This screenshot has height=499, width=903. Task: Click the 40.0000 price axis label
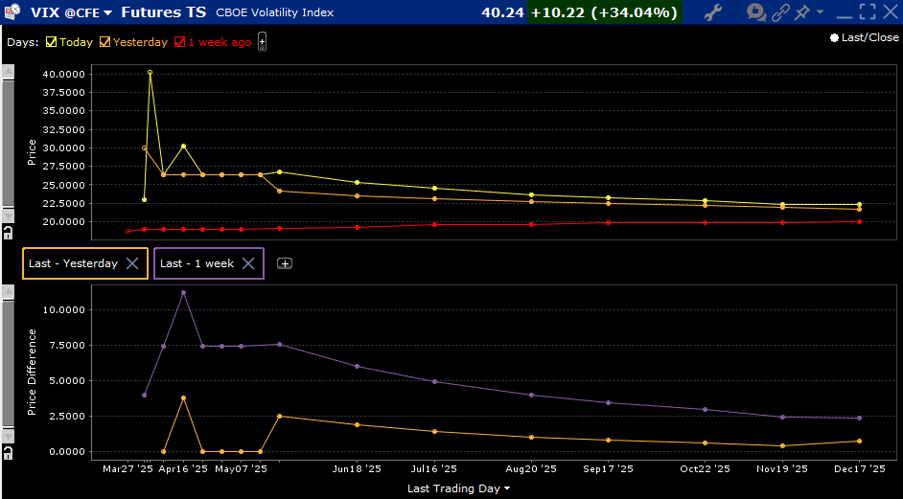64,75
